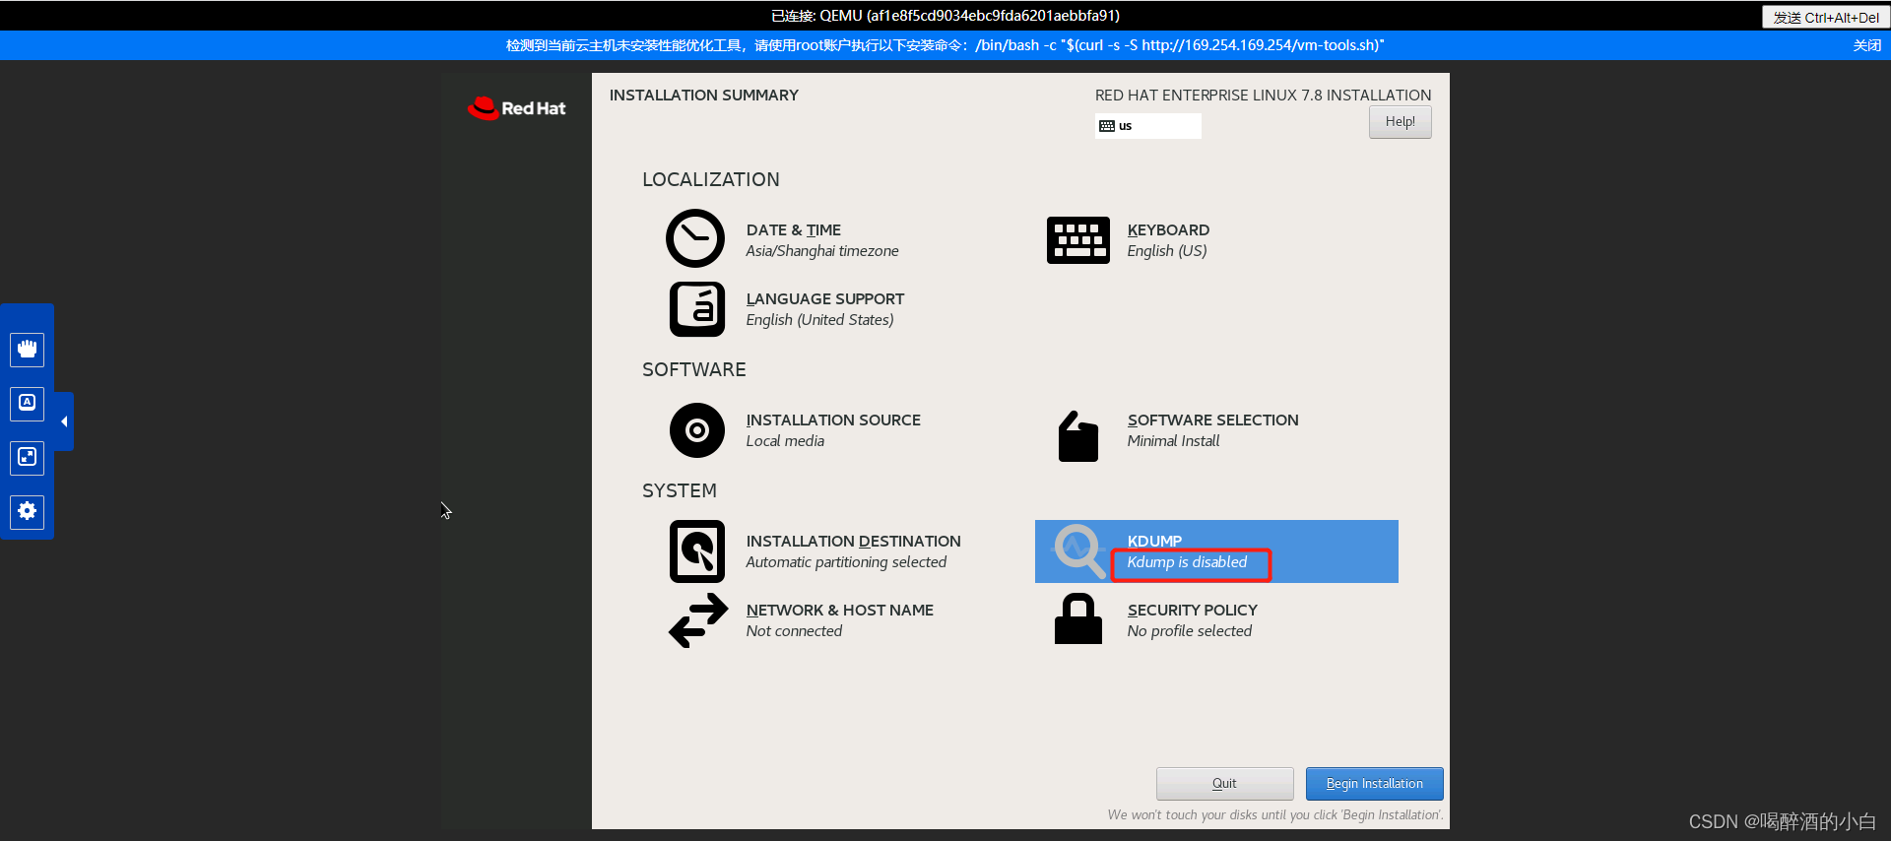Viewport: 1891px width, 841px height.
Task: Click the Quit button
Action: [x=1224, y=784]
